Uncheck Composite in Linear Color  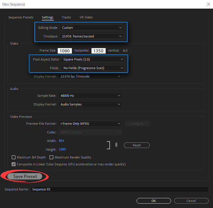pyautogui.click(x=14, y=164)
